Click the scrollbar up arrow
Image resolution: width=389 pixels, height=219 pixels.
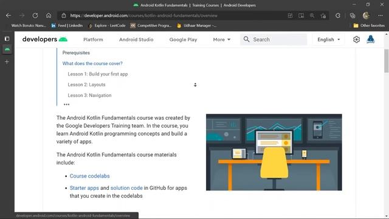pos(387,35)
